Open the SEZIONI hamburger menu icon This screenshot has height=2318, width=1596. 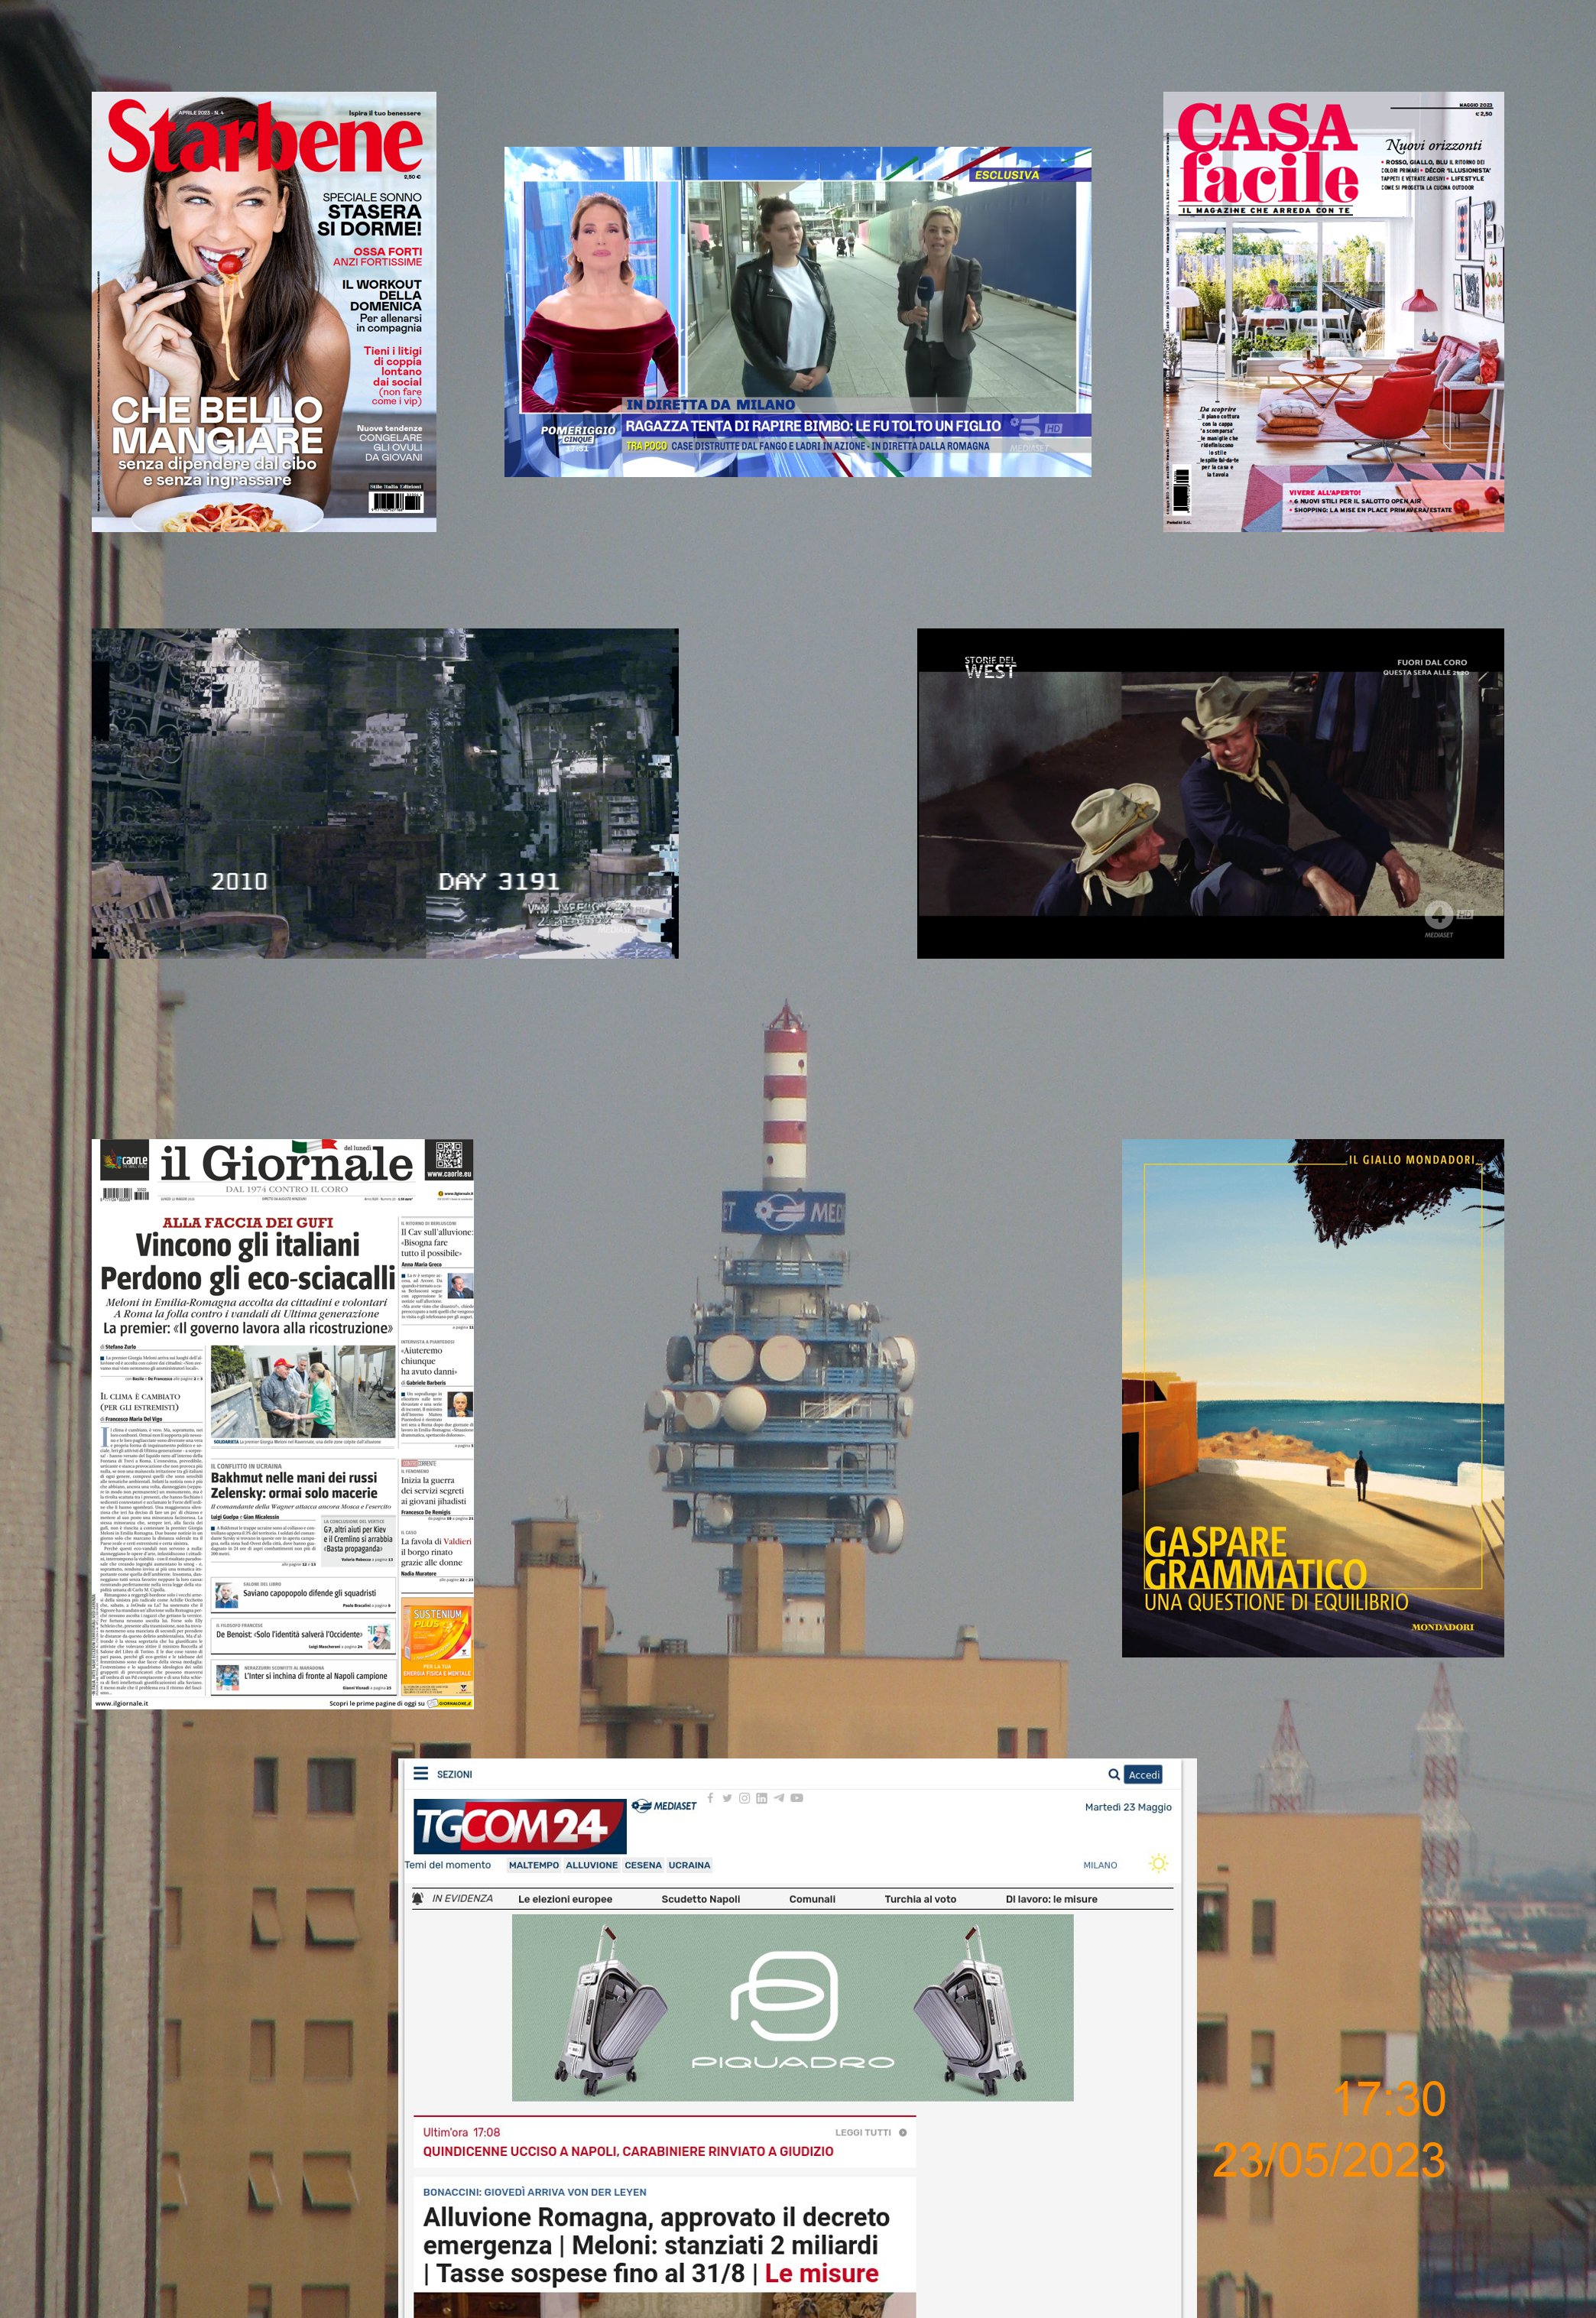click(420, 1773)
